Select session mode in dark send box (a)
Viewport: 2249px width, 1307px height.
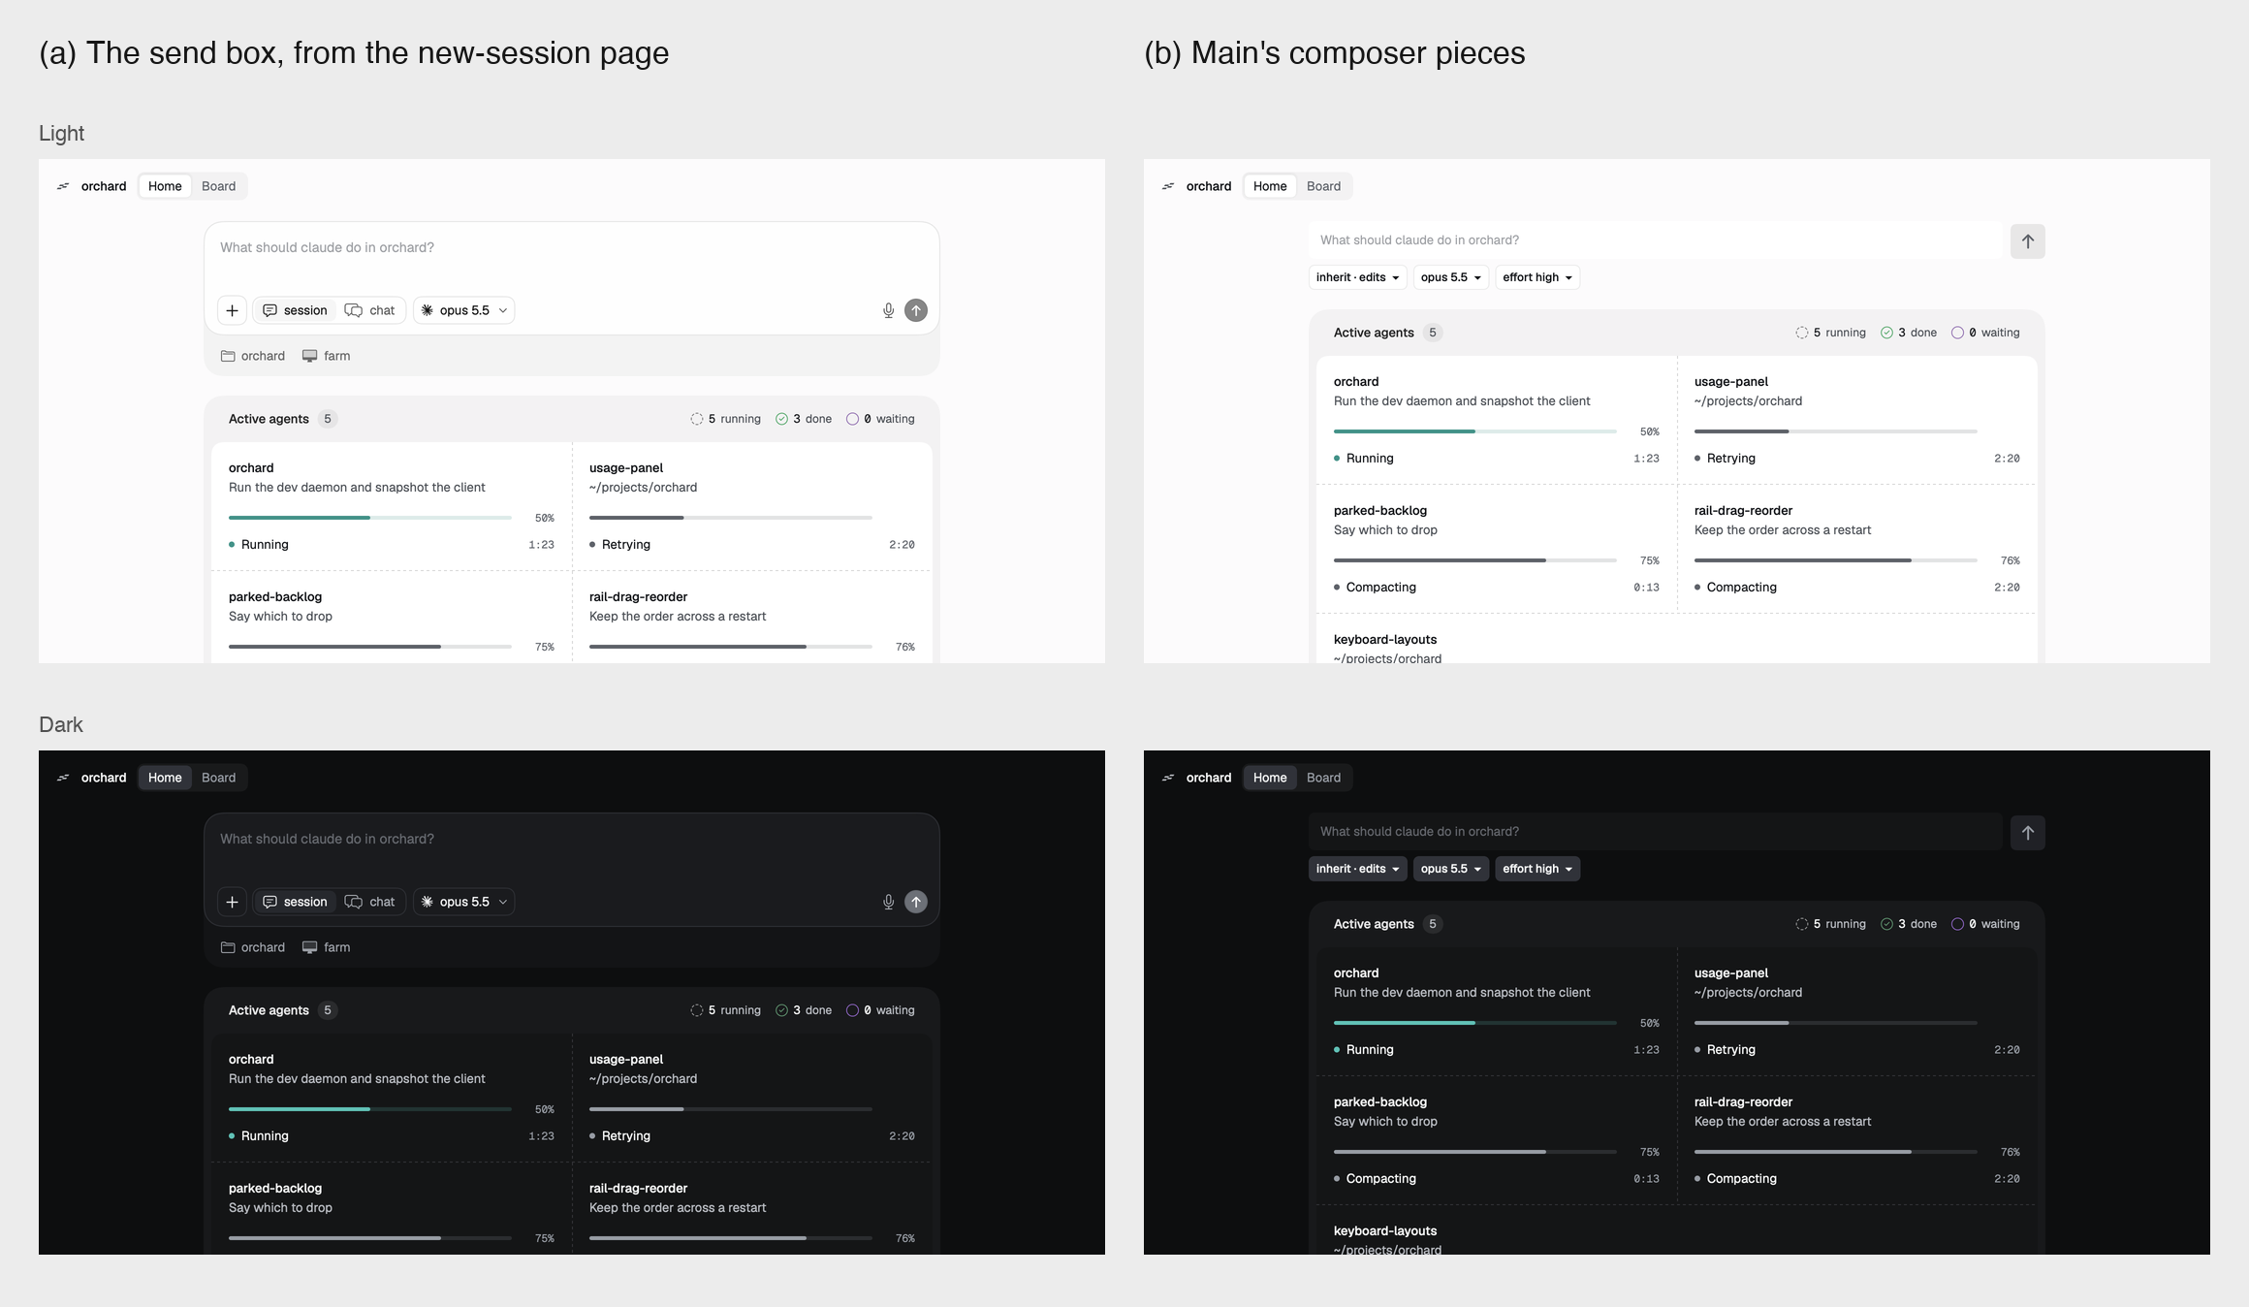(x=296, y=902)
